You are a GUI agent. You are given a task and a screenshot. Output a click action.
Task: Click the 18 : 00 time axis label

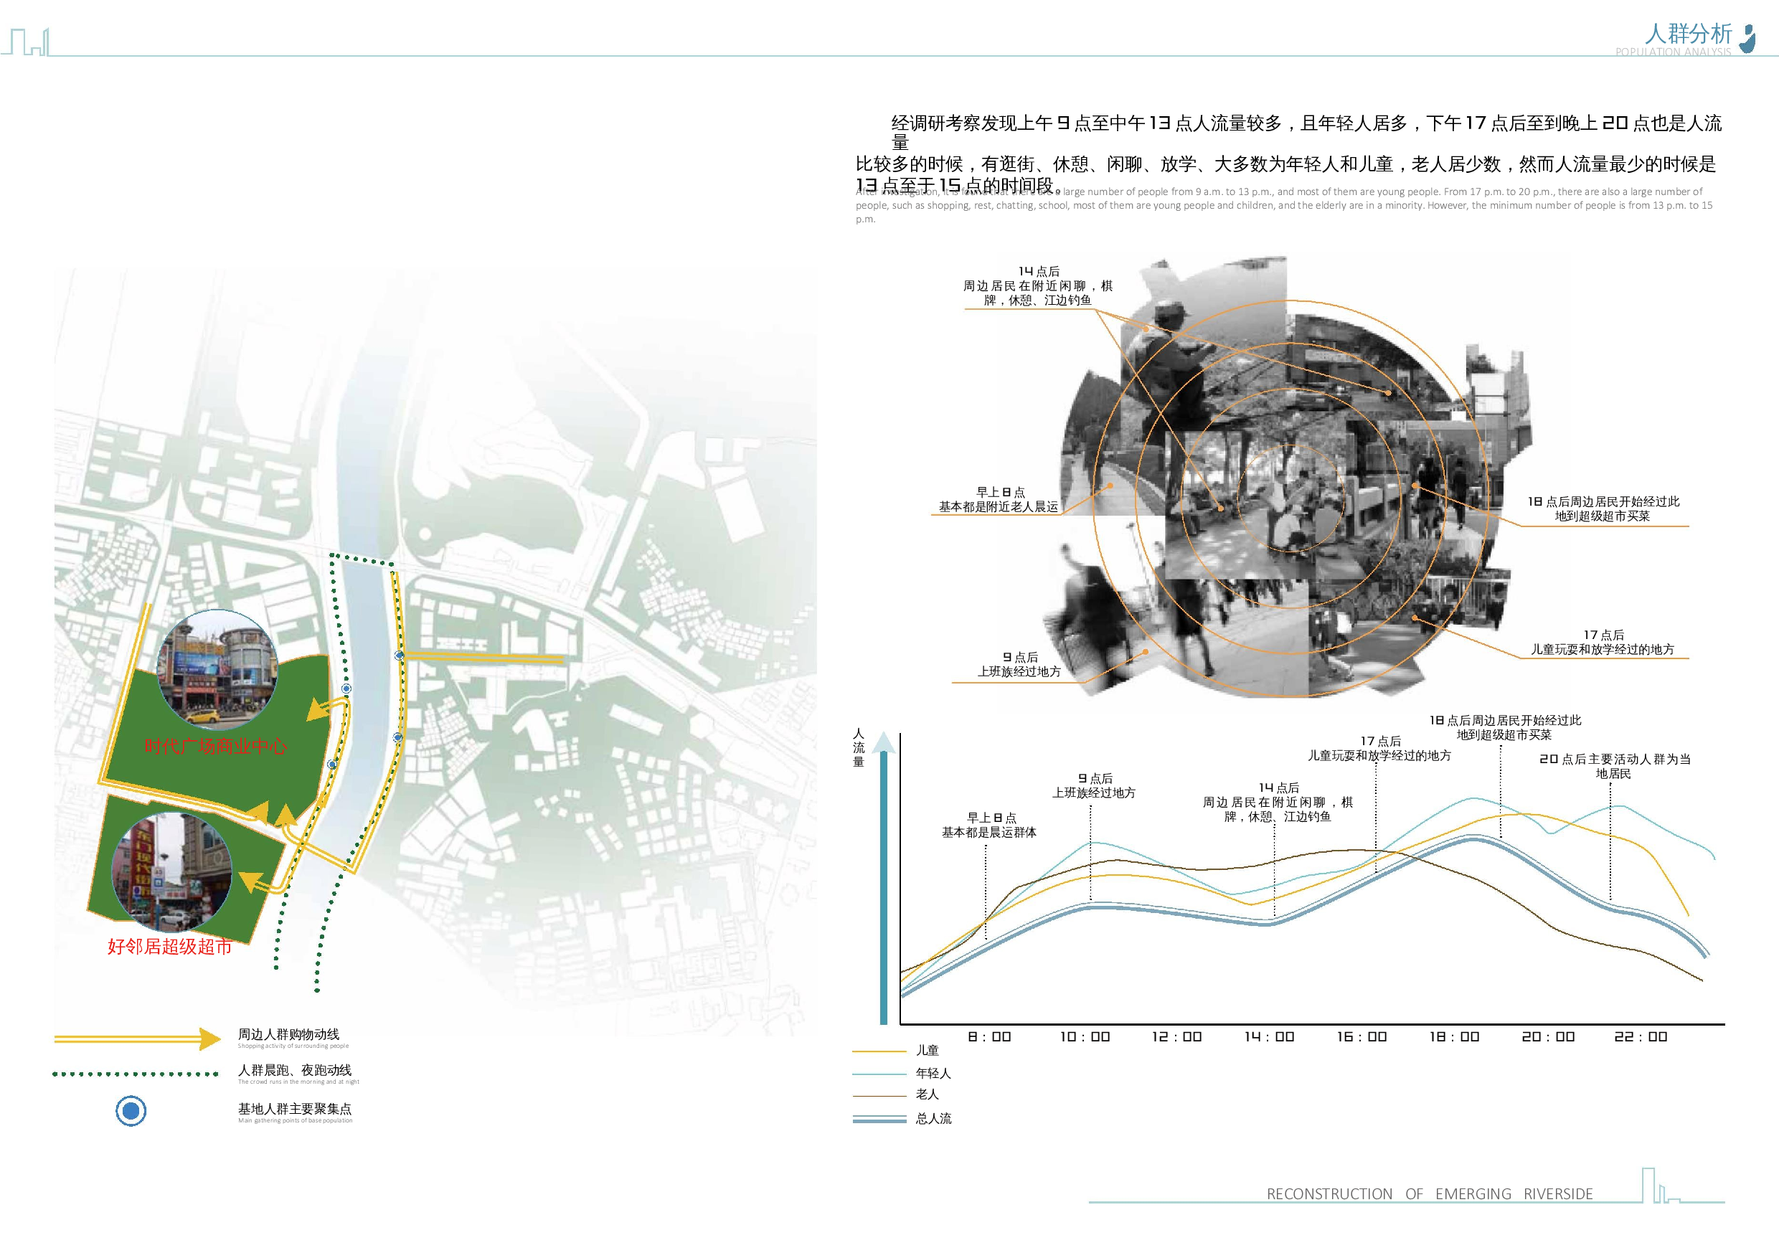pos(1454,1036)
